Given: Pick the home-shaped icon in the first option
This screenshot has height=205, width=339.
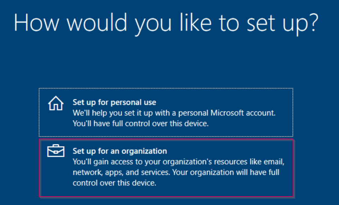Looking at the screenshot, I should [55, 104].
